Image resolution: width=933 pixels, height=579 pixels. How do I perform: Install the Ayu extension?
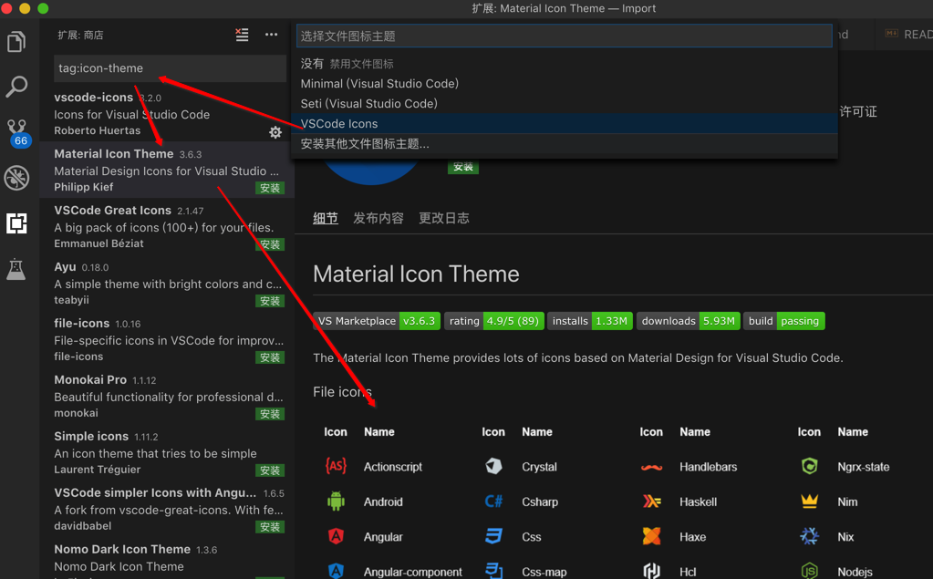[270, 301]
